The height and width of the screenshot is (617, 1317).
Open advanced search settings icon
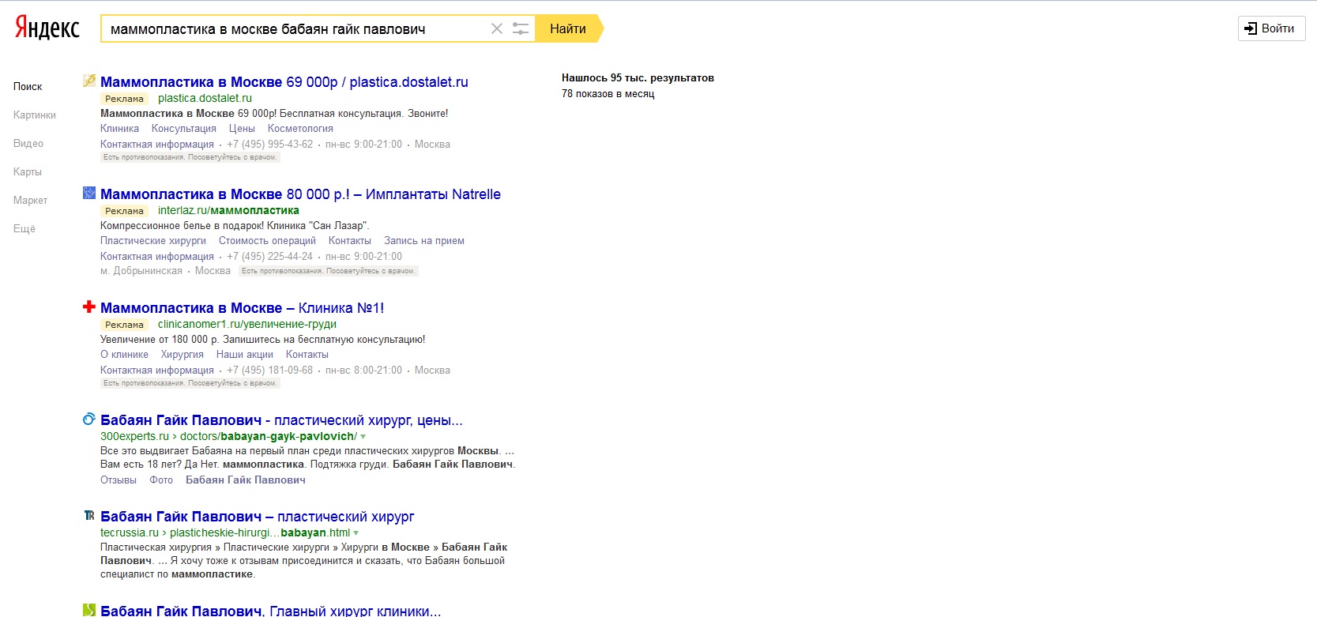click(x=521, y=29)
